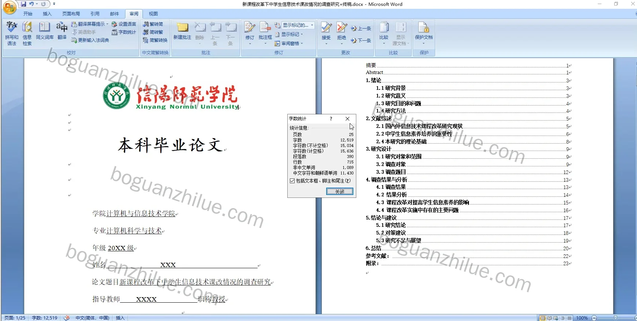Toggle include textboxes and footnotes checkbox
Viewport: 637px width, 321px height.
[292, 181]
